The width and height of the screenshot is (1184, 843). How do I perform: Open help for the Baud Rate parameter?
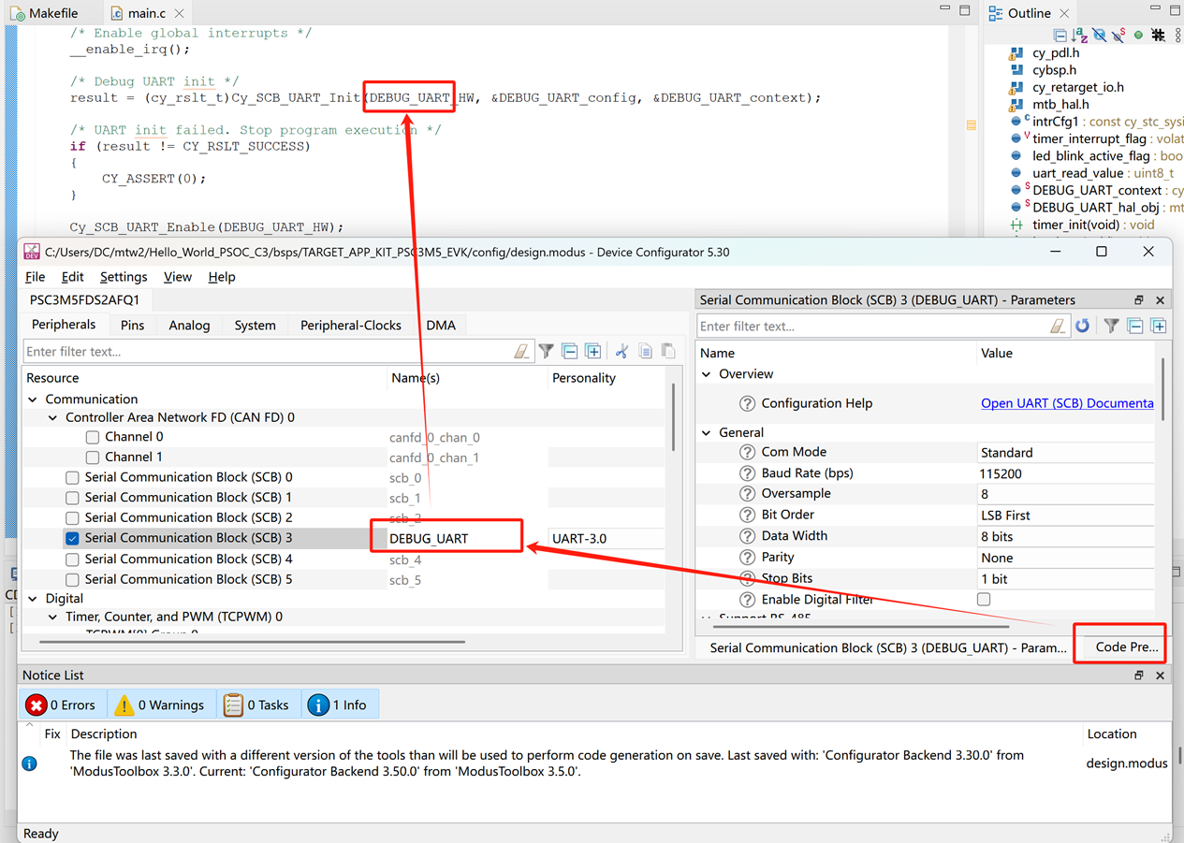pyautogui.click(x=747, y=473)
